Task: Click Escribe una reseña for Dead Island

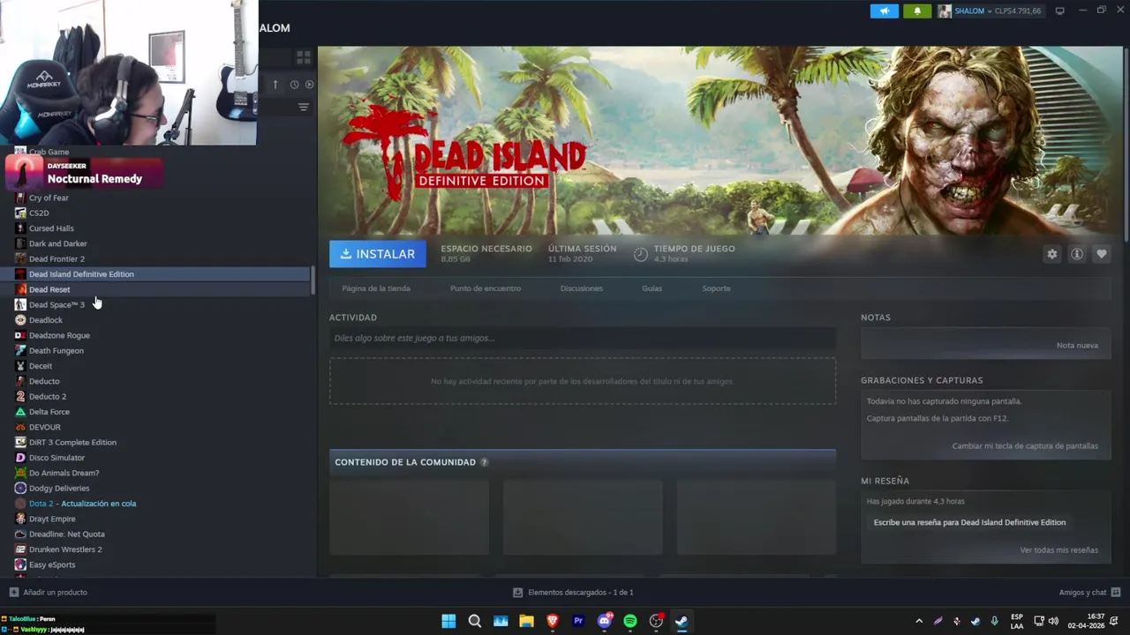Action: [969, 522]
